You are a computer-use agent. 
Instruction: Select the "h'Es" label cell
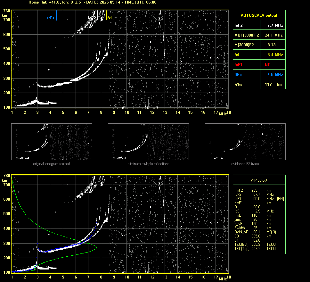tap(247, 84)
